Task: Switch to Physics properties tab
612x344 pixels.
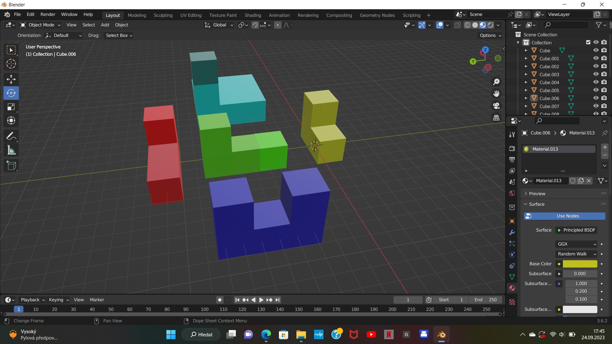Action: pyautogui.click(x=512, y=254)
